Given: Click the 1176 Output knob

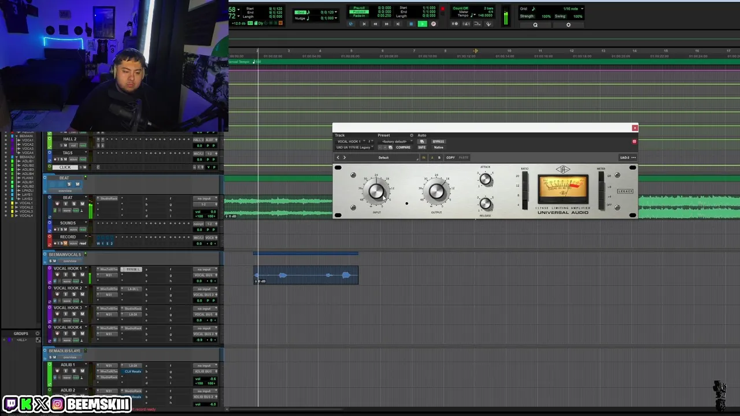Looking at the screenshot, I should (437, 192).
